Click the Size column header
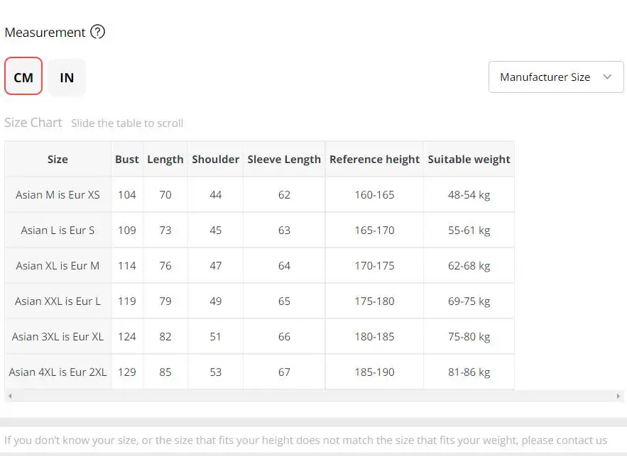 coord(58,159)
